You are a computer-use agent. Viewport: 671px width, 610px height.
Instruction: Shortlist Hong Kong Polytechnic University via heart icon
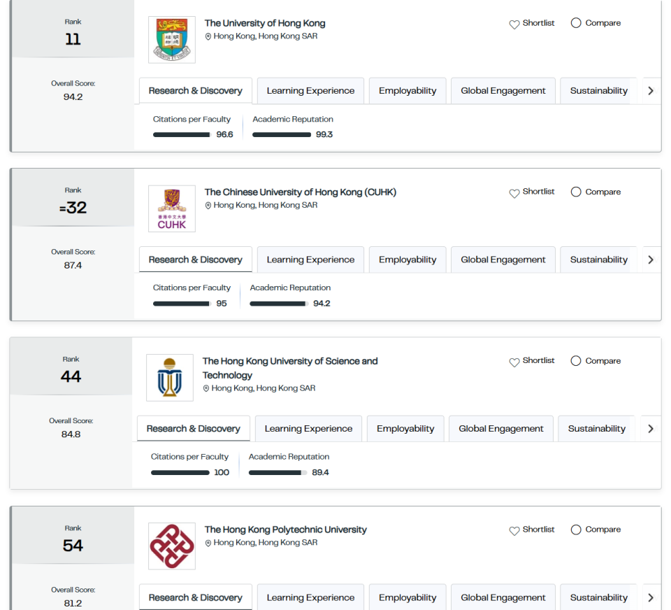point(514,530)
